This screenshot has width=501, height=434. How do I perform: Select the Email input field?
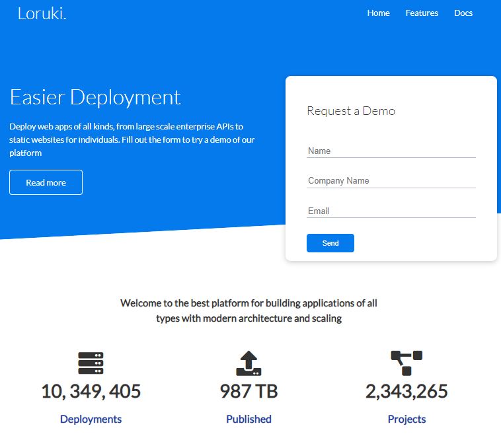[x=391, y=211]
